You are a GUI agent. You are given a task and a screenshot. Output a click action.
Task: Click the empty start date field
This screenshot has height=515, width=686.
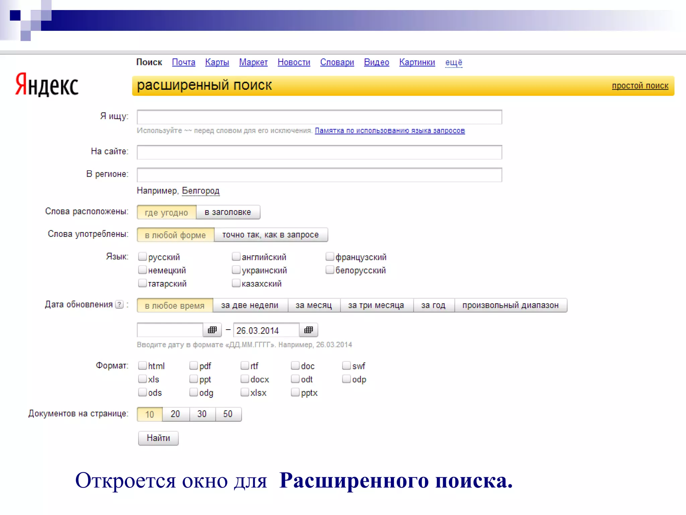coord(170,330)
